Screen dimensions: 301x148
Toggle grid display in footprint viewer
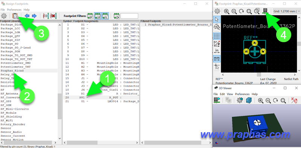217,36
